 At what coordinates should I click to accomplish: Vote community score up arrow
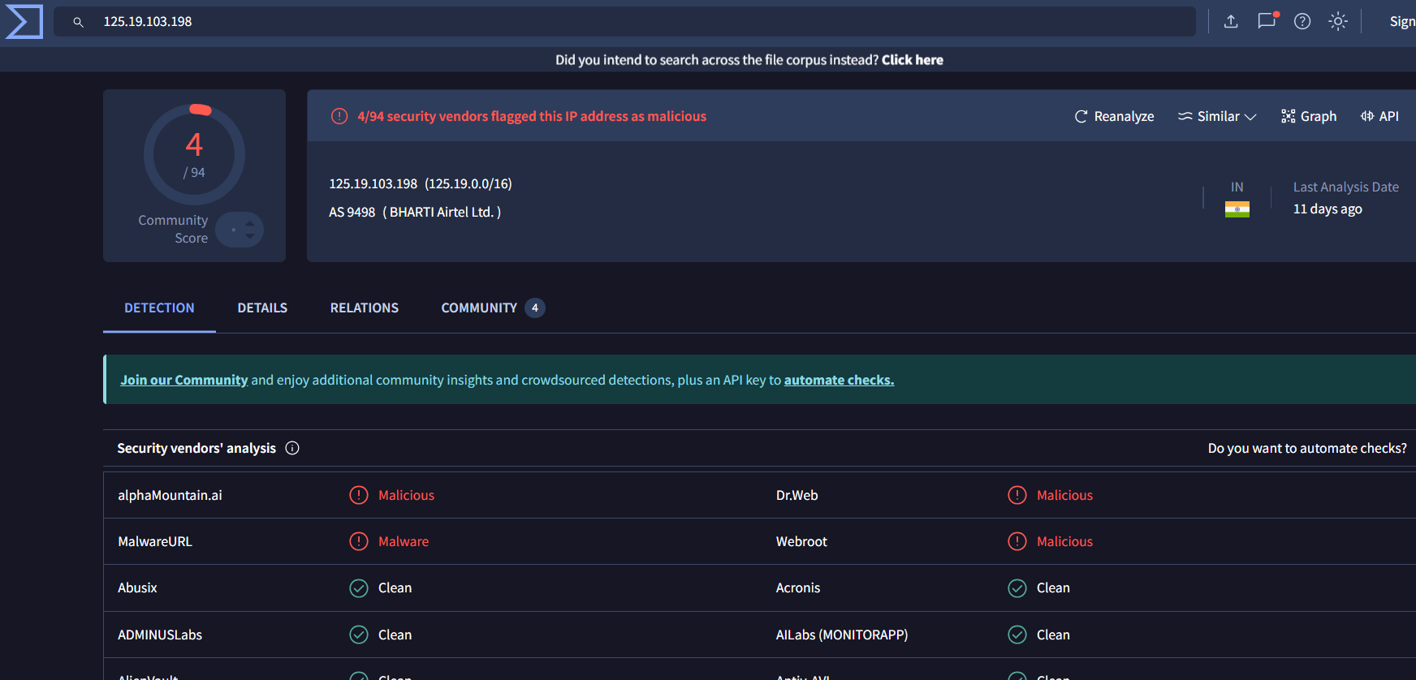click(250, 223)
